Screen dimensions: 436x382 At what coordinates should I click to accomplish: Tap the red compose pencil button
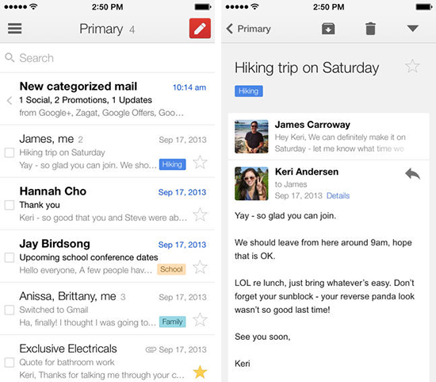coord(200,29)
